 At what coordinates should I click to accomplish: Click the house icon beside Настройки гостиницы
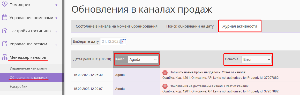tap(5, 31)
